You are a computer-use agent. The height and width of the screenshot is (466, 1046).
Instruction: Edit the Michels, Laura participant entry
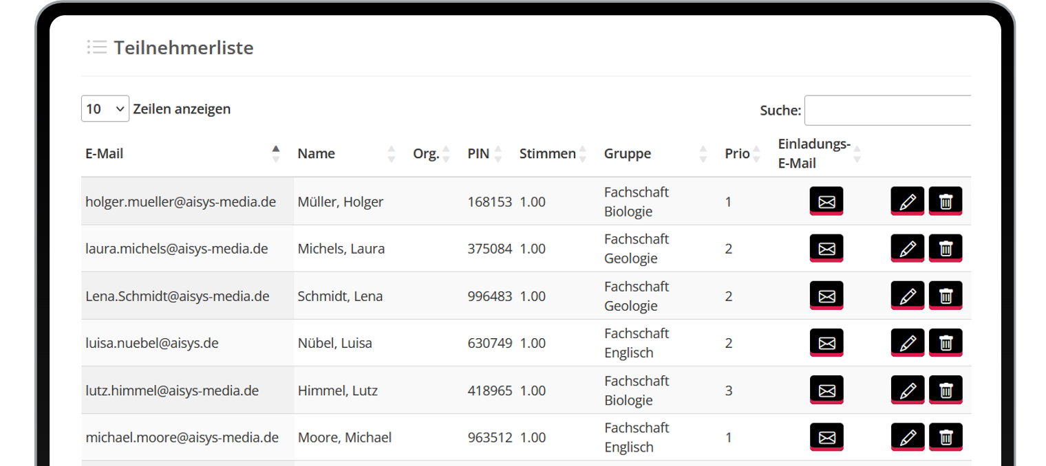pyautogui.click(x=908, y=248)
